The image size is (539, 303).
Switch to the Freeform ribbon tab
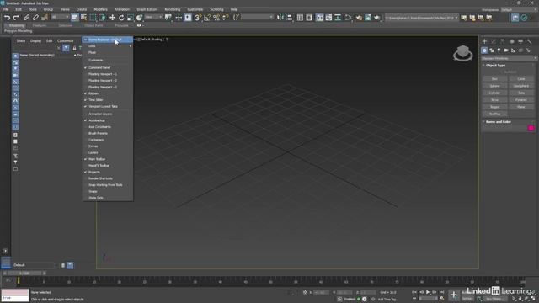40,25
